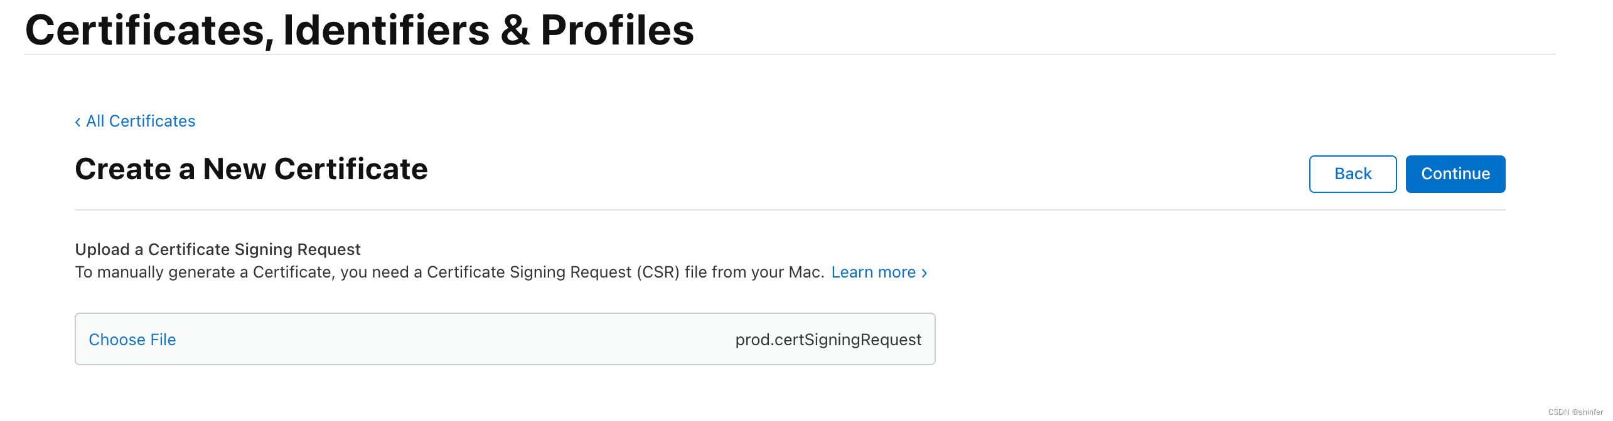The image size is (1613, 421).
Task: Go back to All Certificates list
Action: coord(141,121)
